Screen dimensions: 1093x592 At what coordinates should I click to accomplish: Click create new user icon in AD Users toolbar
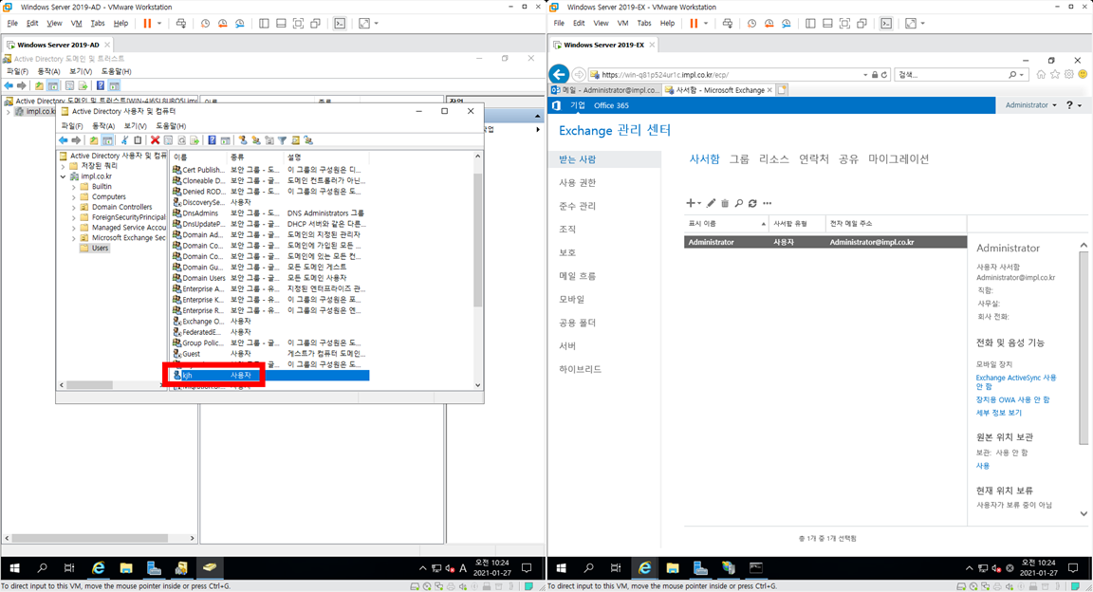click(243, 140)
